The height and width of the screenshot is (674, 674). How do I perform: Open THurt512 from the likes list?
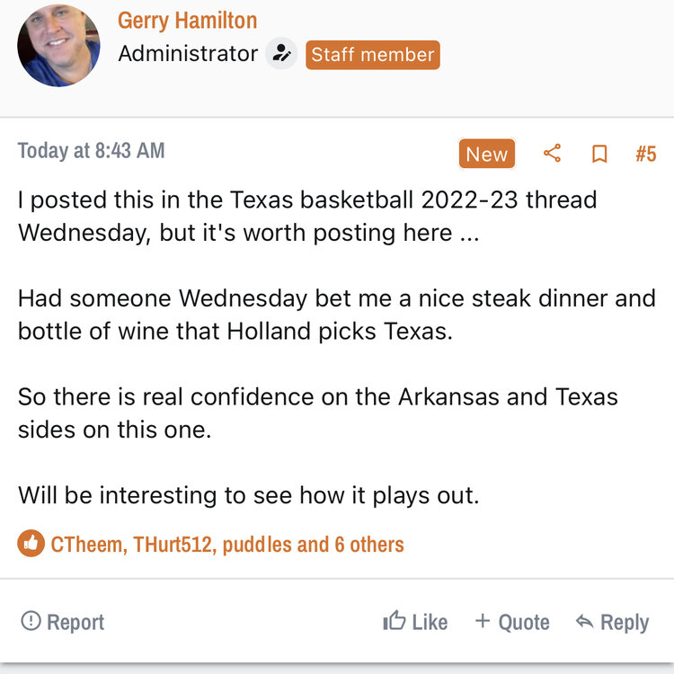[174, 544]
